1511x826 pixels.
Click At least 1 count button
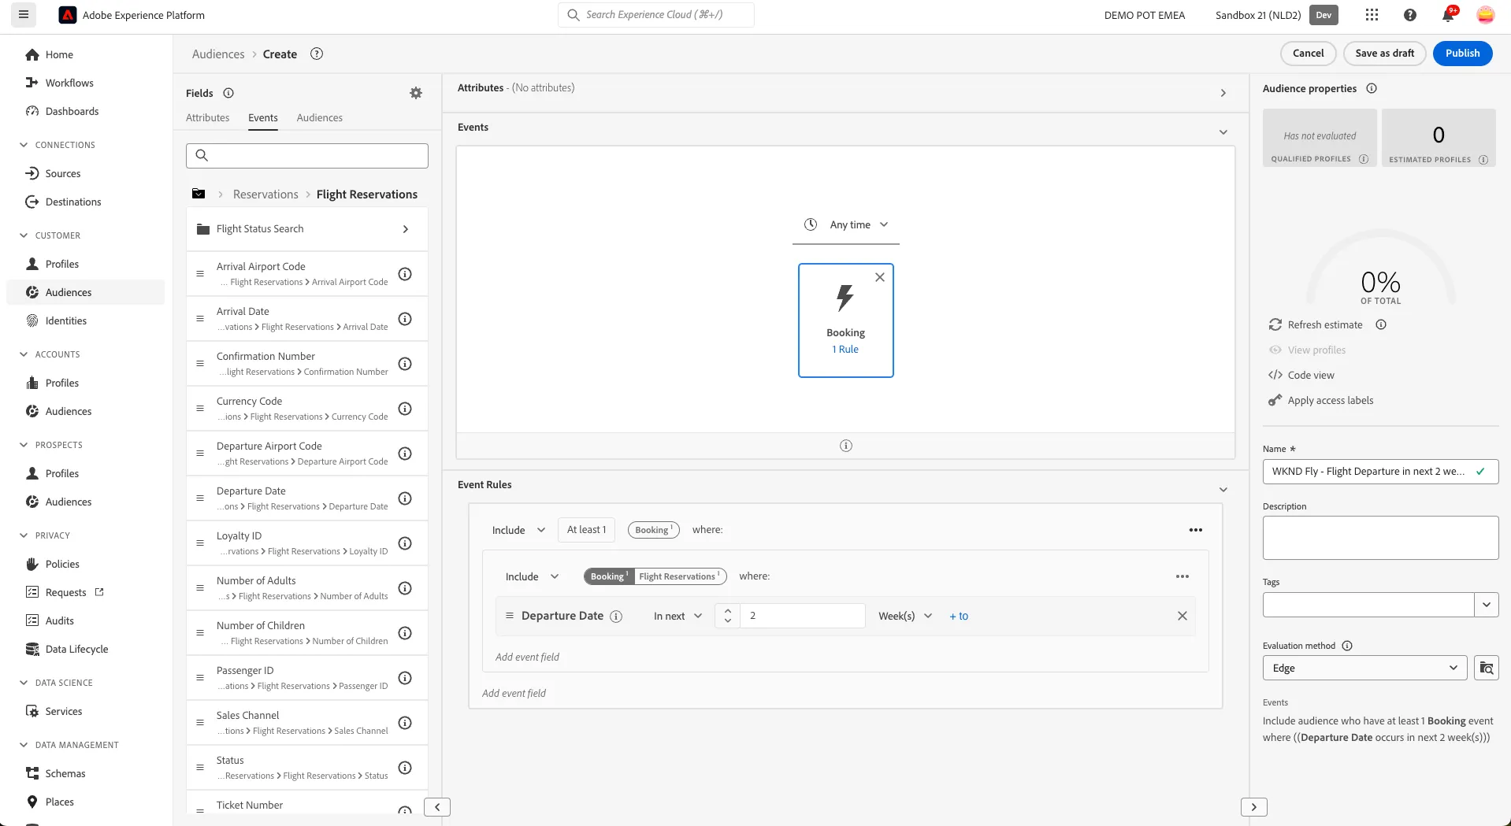(x=586, y=529)
